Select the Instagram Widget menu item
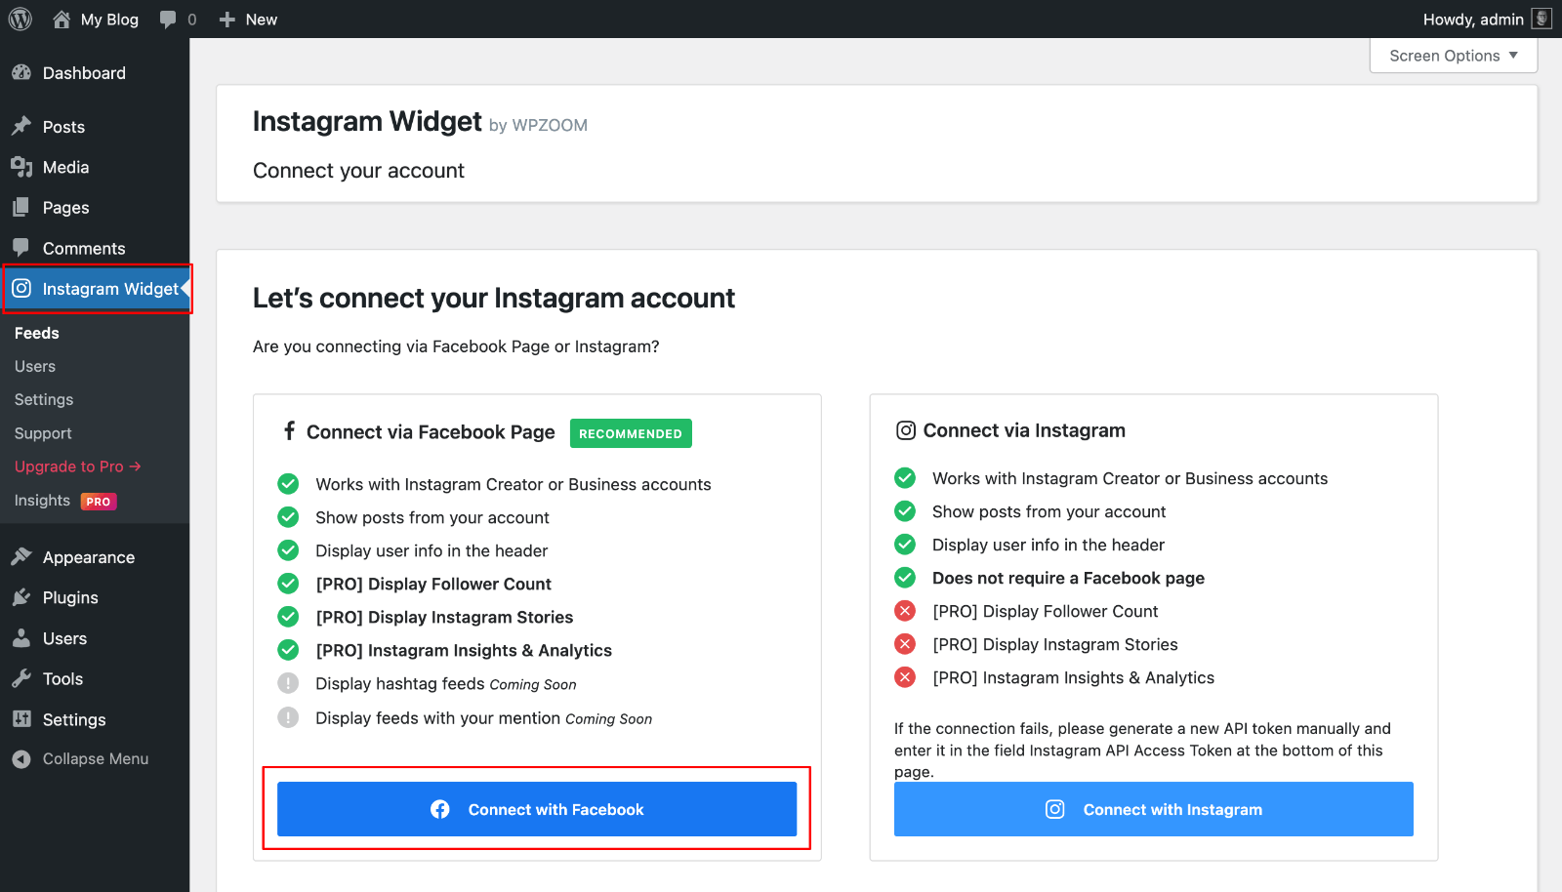1562x892 pixels. (95, 289)
